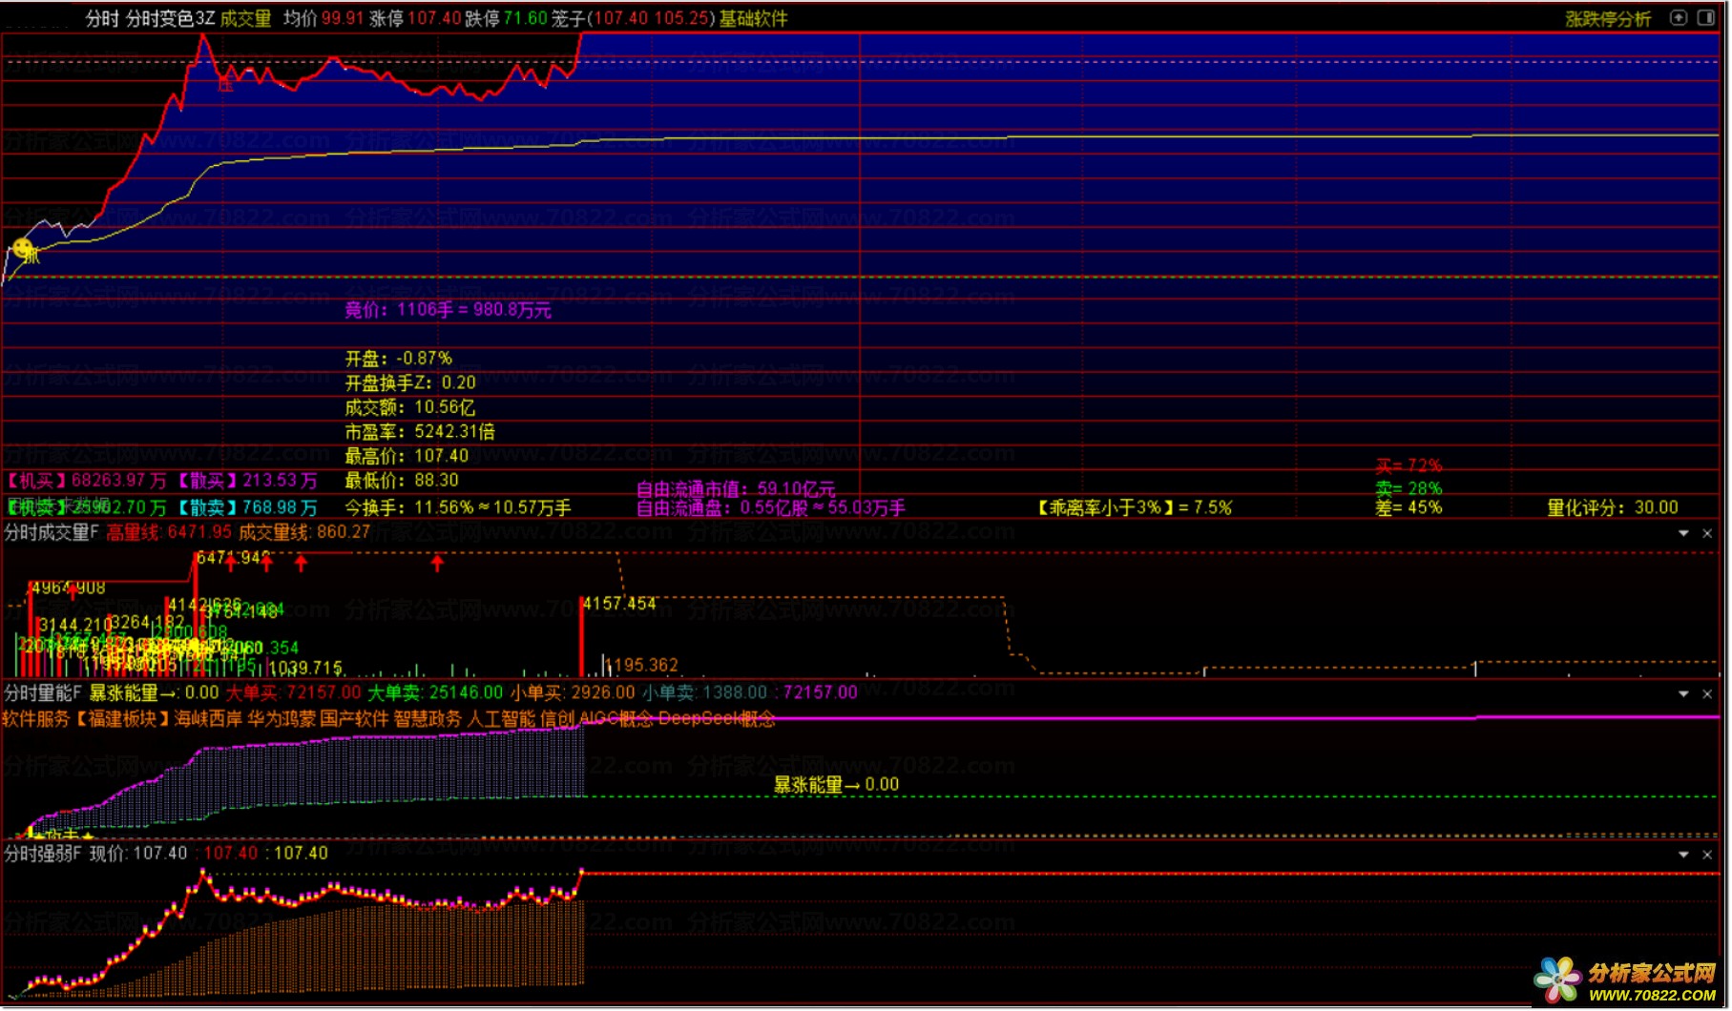Open the 涨跌停分析 link

coord(1608,18)
